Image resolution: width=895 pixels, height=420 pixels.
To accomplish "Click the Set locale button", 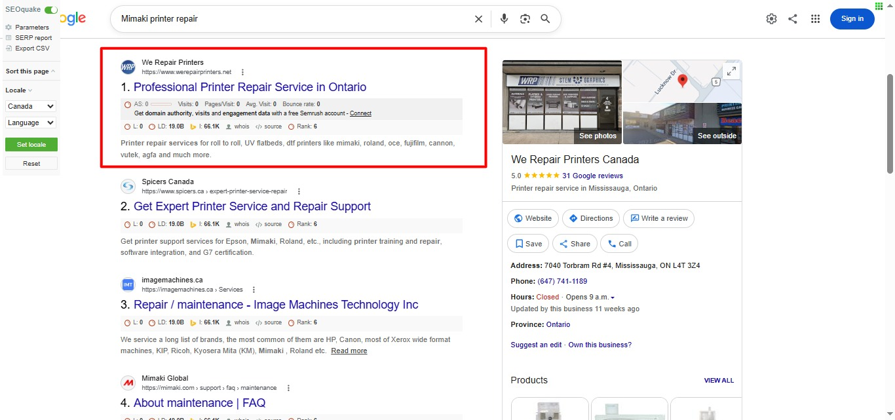I will [31, 145].
